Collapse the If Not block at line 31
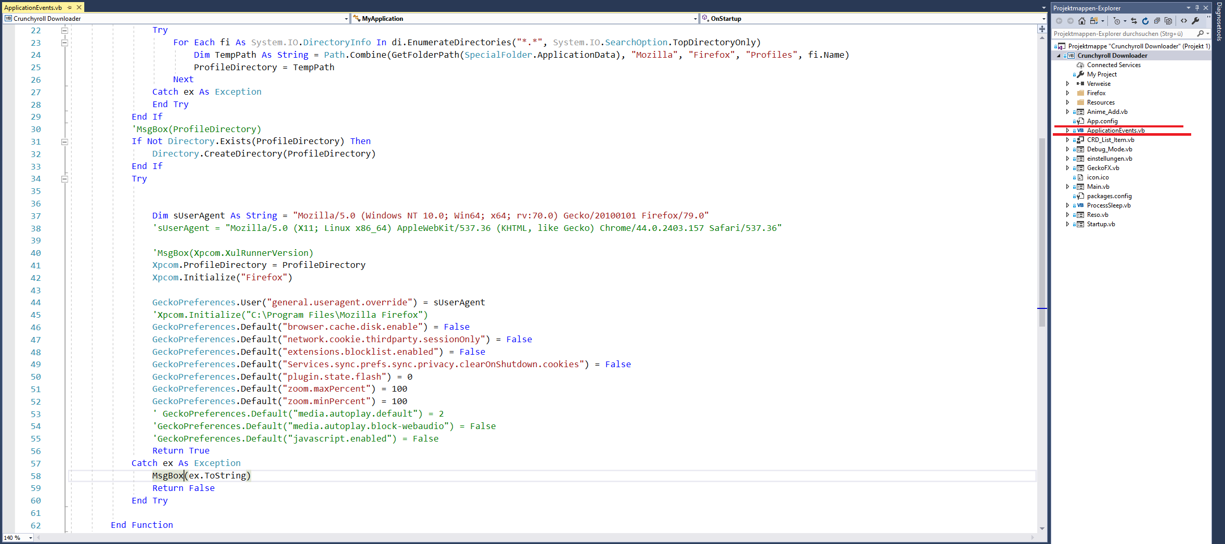Image resolution: width=1225 pixels, height=544 pixels. (65, 141)
